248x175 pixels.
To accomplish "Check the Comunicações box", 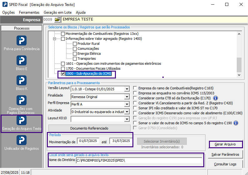I will tap(75, 49).
